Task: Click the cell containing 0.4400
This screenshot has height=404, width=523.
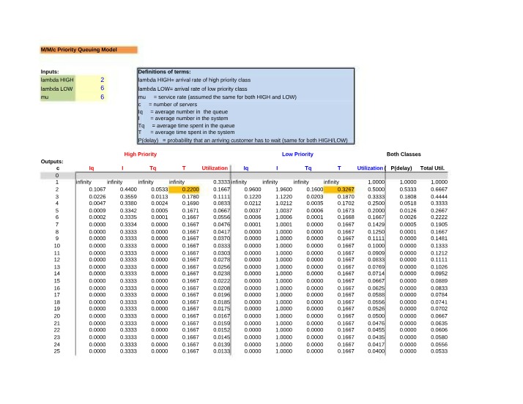Action: coord(128,190)
